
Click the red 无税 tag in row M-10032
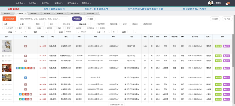coord(30,68)
